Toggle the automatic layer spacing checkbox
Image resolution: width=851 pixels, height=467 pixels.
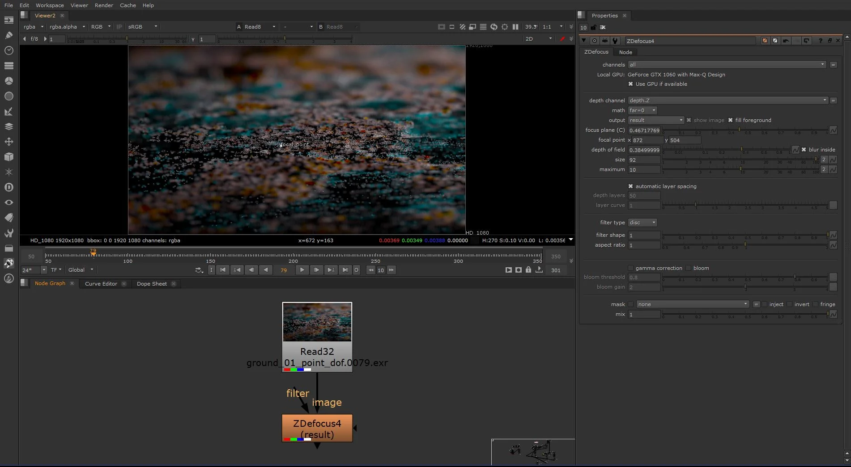[x=630, y=186]
